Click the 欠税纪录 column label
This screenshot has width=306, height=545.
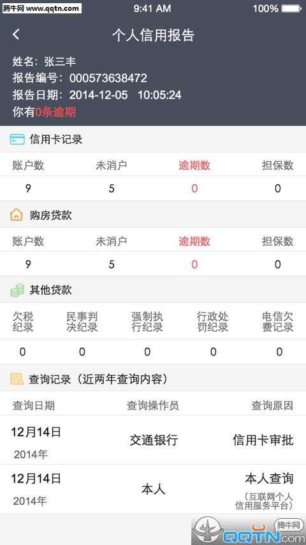pos(23,322)
